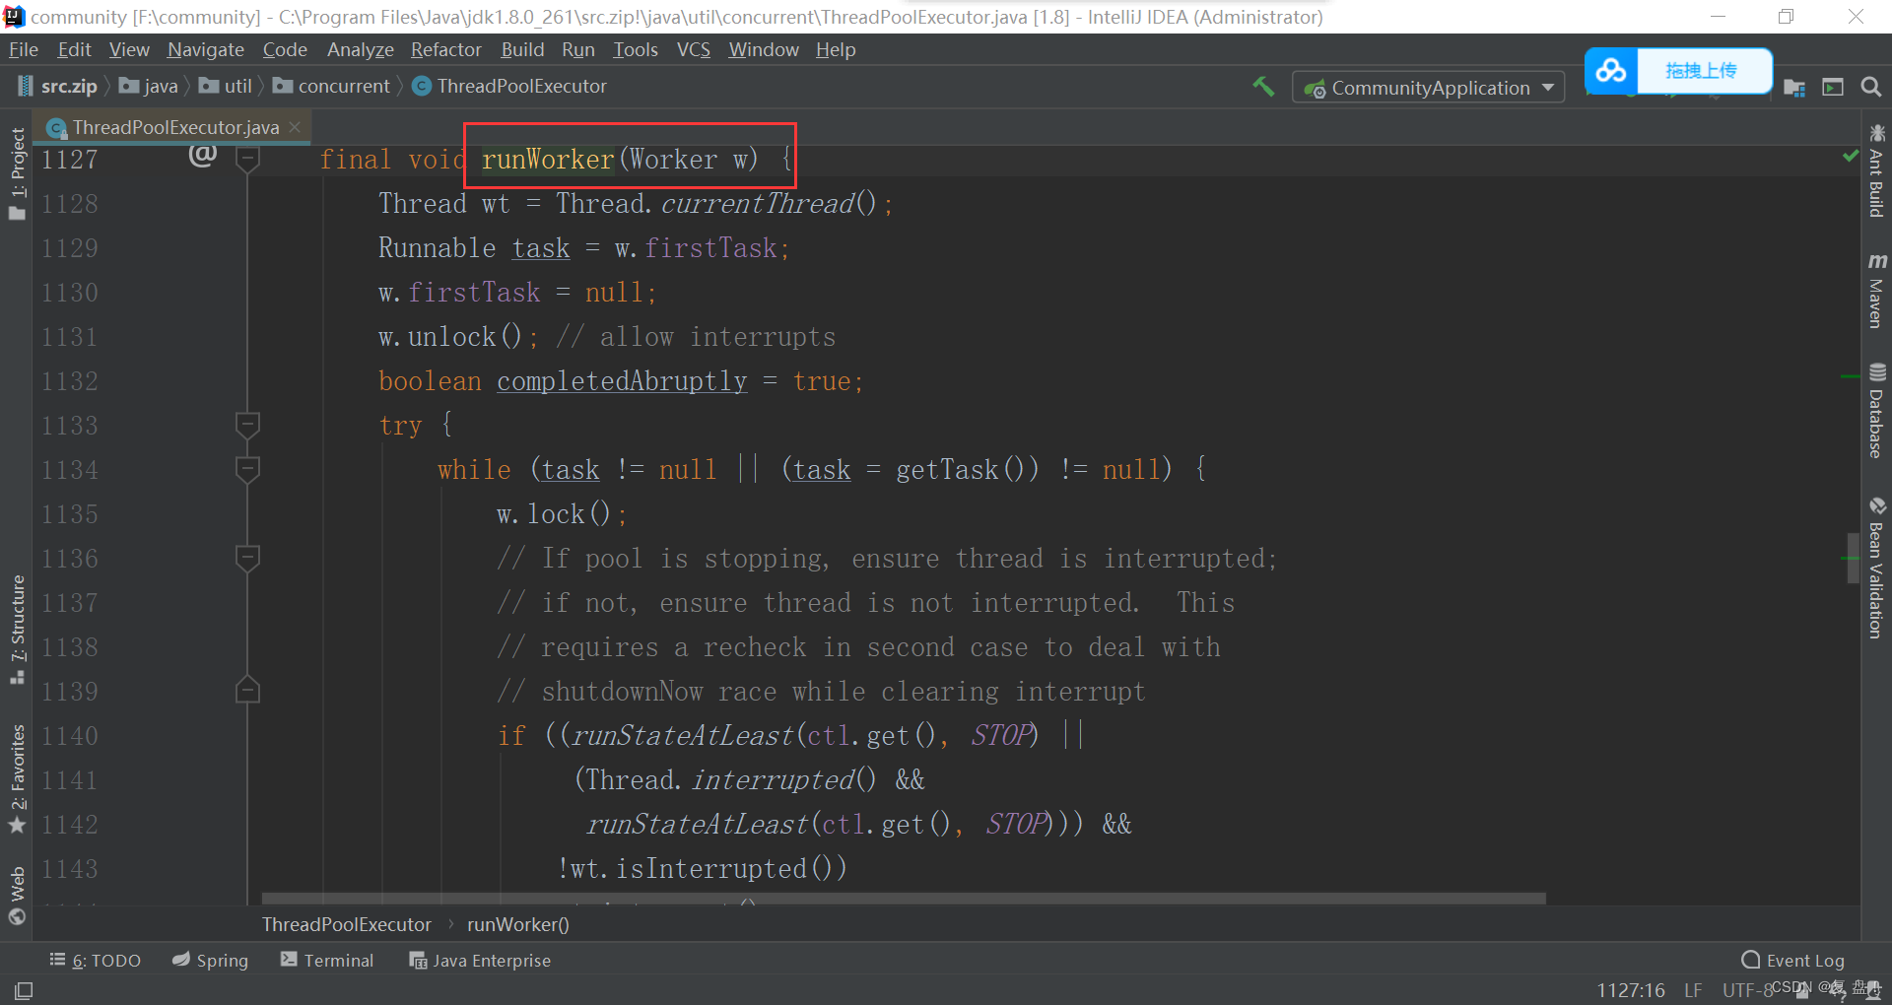This screenshot has height=1005, width=1892.
Task: Open the Favorites tool window
Action: [x=17, y=779]
